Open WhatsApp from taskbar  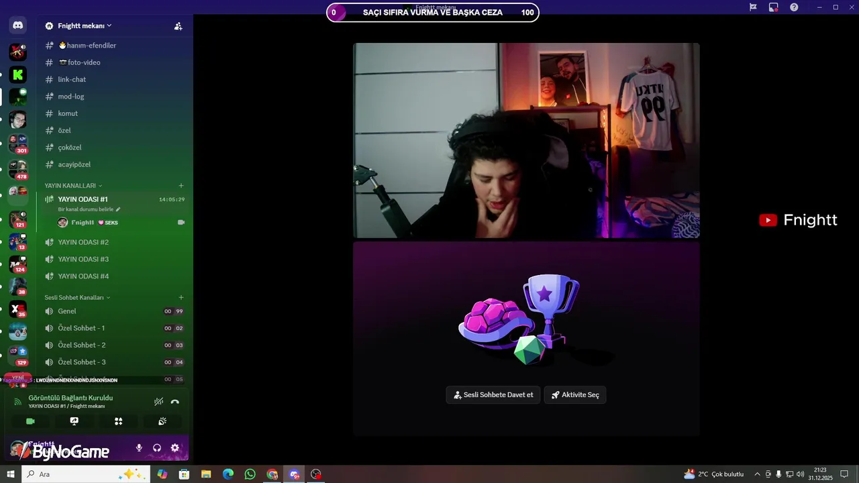[250, 474]
